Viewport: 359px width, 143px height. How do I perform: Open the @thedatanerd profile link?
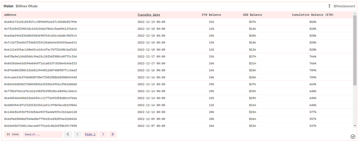[344, 6]
